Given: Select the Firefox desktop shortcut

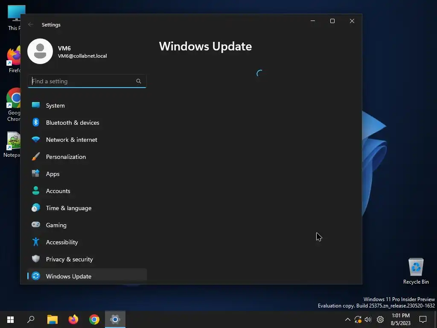Looking at the screenshot, I should pyautogui.click(x=14, y=59).
